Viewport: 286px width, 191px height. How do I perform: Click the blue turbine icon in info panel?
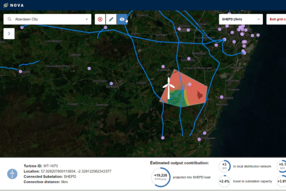point(13,174)
